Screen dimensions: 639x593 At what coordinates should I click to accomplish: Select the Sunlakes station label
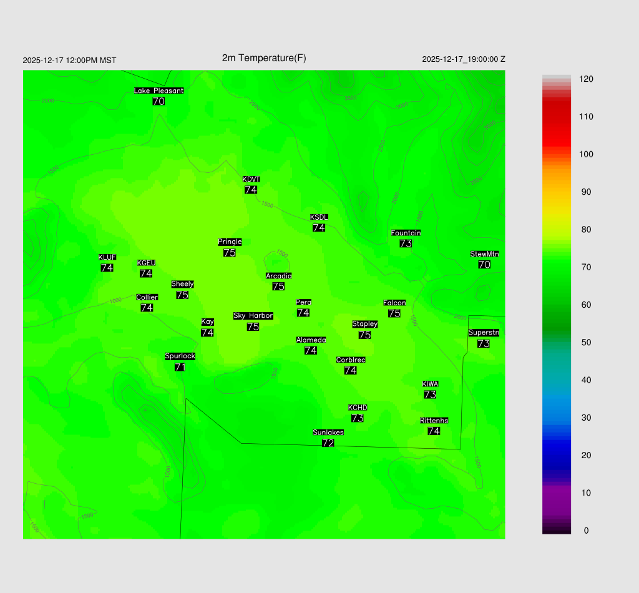[328, 433]
